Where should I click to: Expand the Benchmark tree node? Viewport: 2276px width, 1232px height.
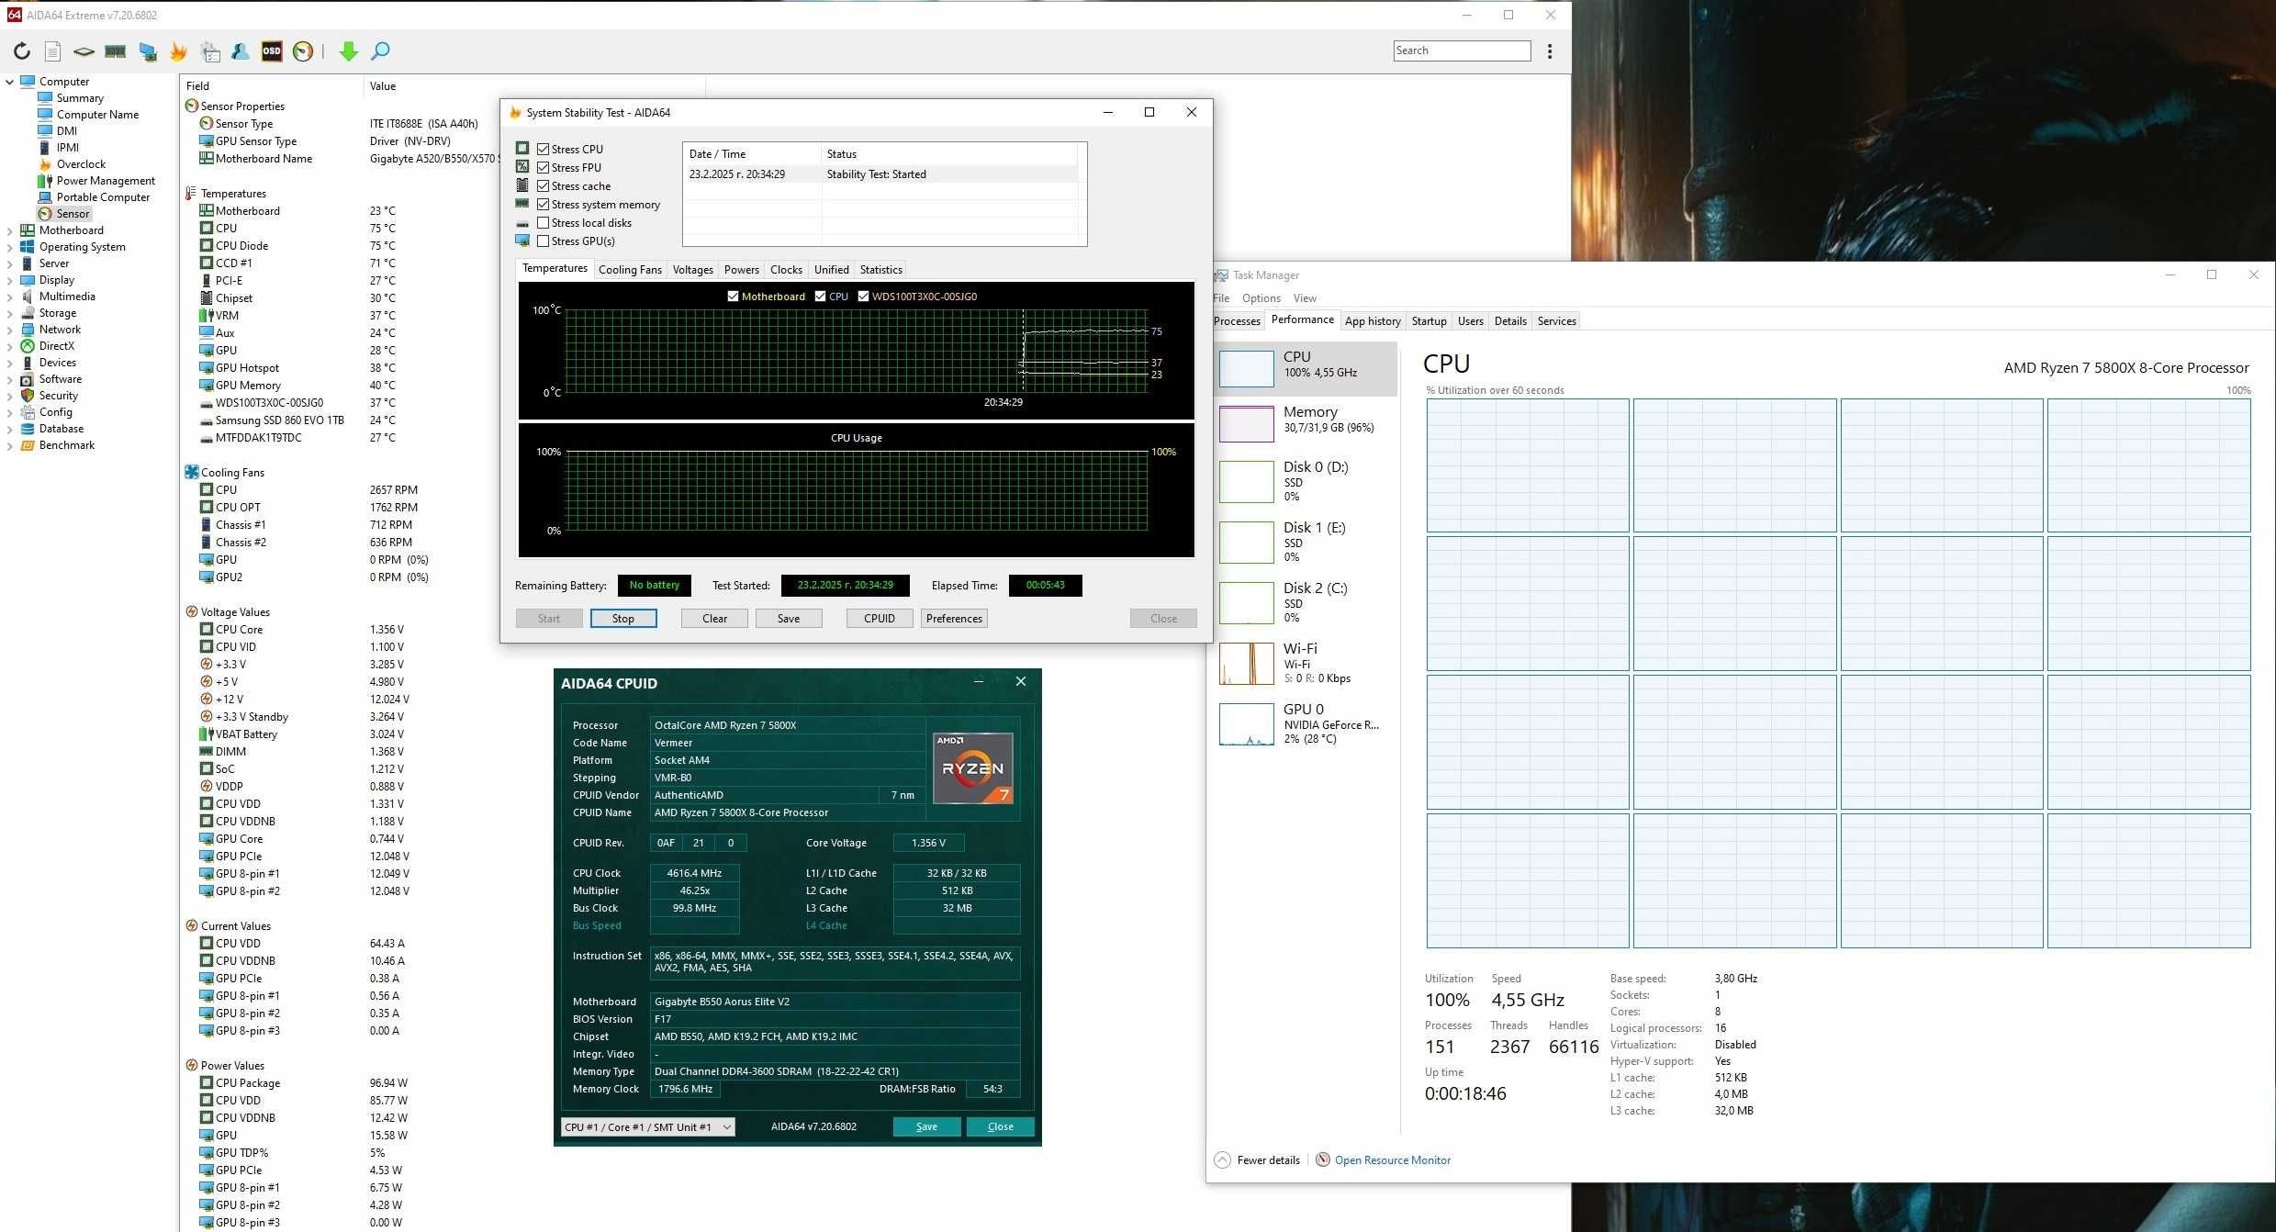[10, 445]
